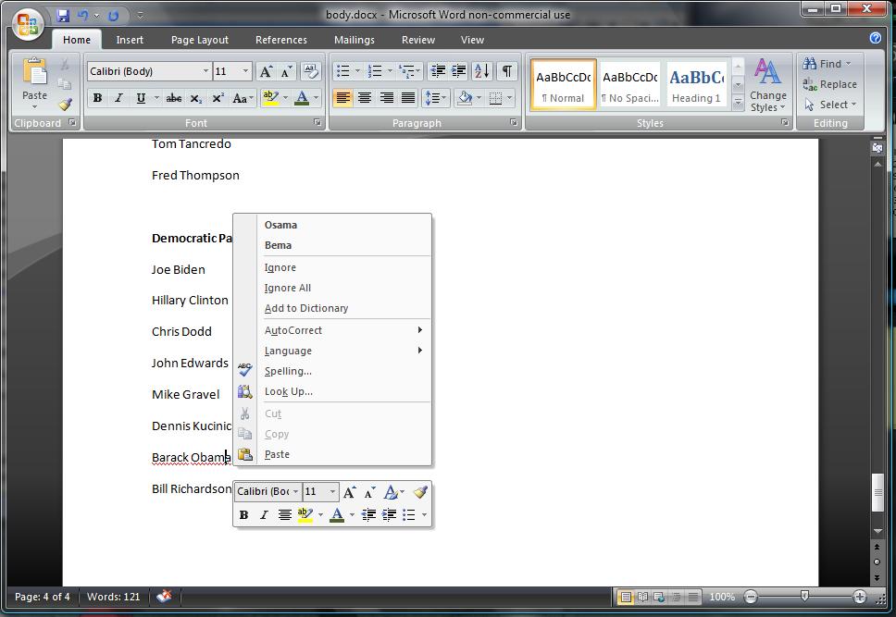Image resolution: width=896 pixels, height=617 pixels.
Task: Click the vertical scrollbar thumb
Action: click(x=877, y=492)
